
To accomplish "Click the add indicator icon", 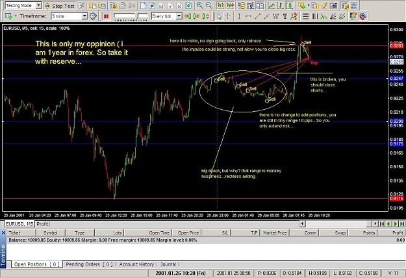I will [x=301, y=5].
